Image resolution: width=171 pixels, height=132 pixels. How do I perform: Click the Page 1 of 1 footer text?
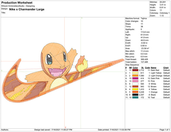(x=165, y=130)
